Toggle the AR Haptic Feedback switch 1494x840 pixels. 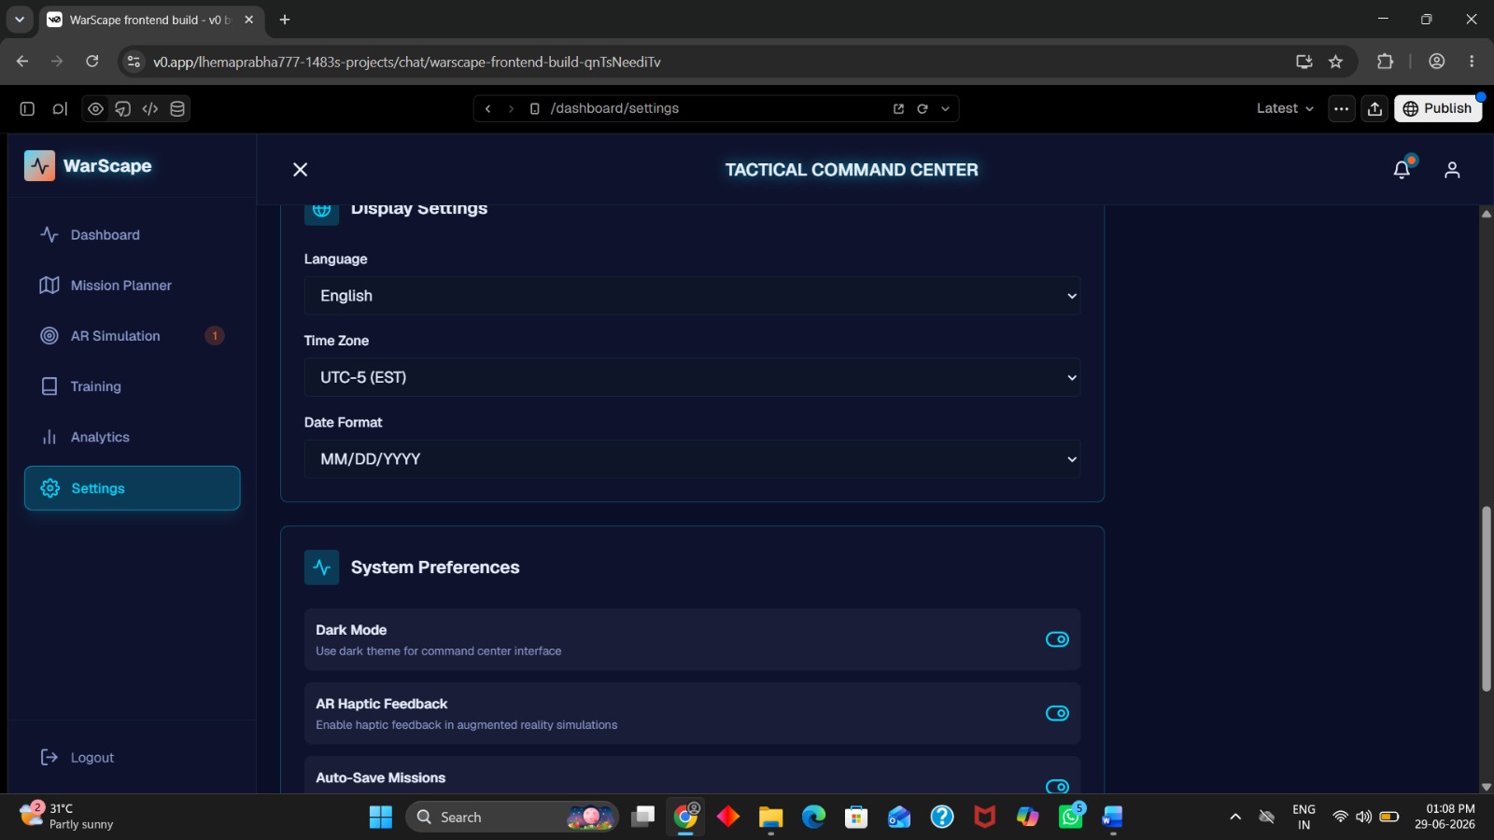click(x=1057, y=713)
